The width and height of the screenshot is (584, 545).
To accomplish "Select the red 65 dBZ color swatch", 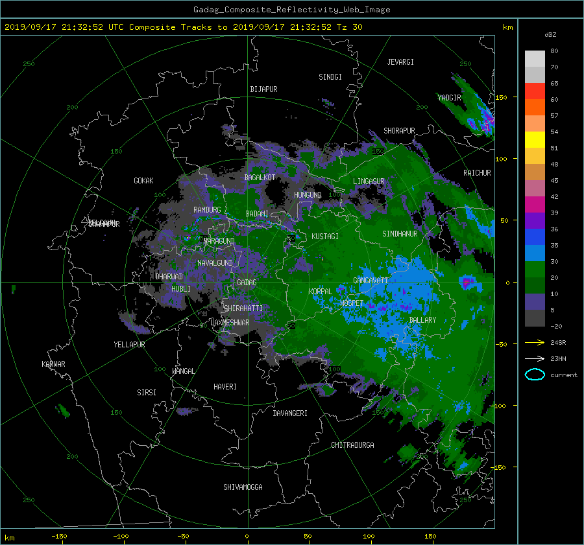I will (x=535, y=91).
